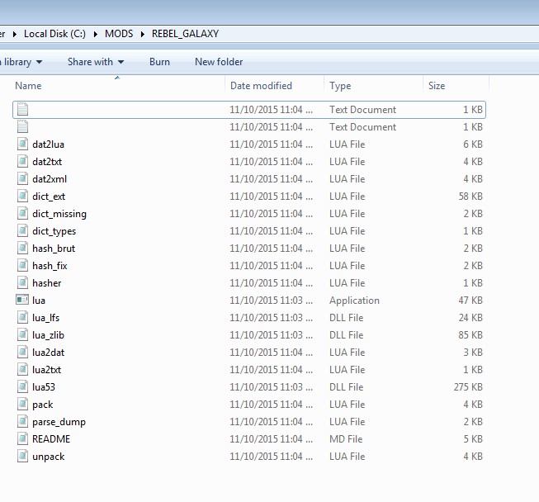Select the lua_lfs DLL icon
The image size is (539, 502).
coord(22,317)
